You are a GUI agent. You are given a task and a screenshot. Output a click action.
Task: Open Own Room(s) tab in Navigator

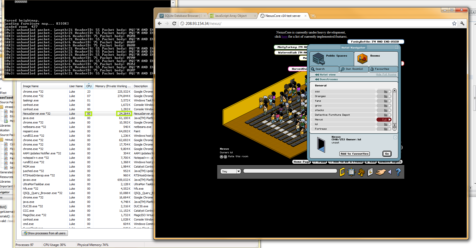(x=354, y=69)
